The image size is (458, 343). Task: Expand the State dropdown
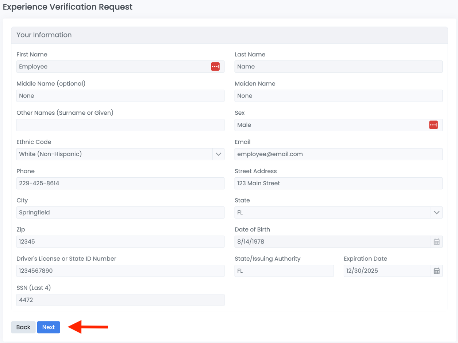coord(437,212)
